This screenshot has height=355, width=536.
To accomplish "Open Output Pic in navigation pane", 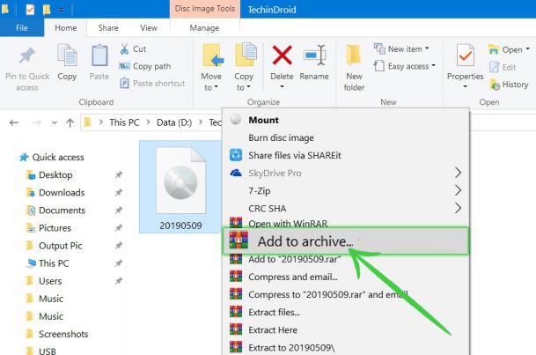I will tap(60, 246).
